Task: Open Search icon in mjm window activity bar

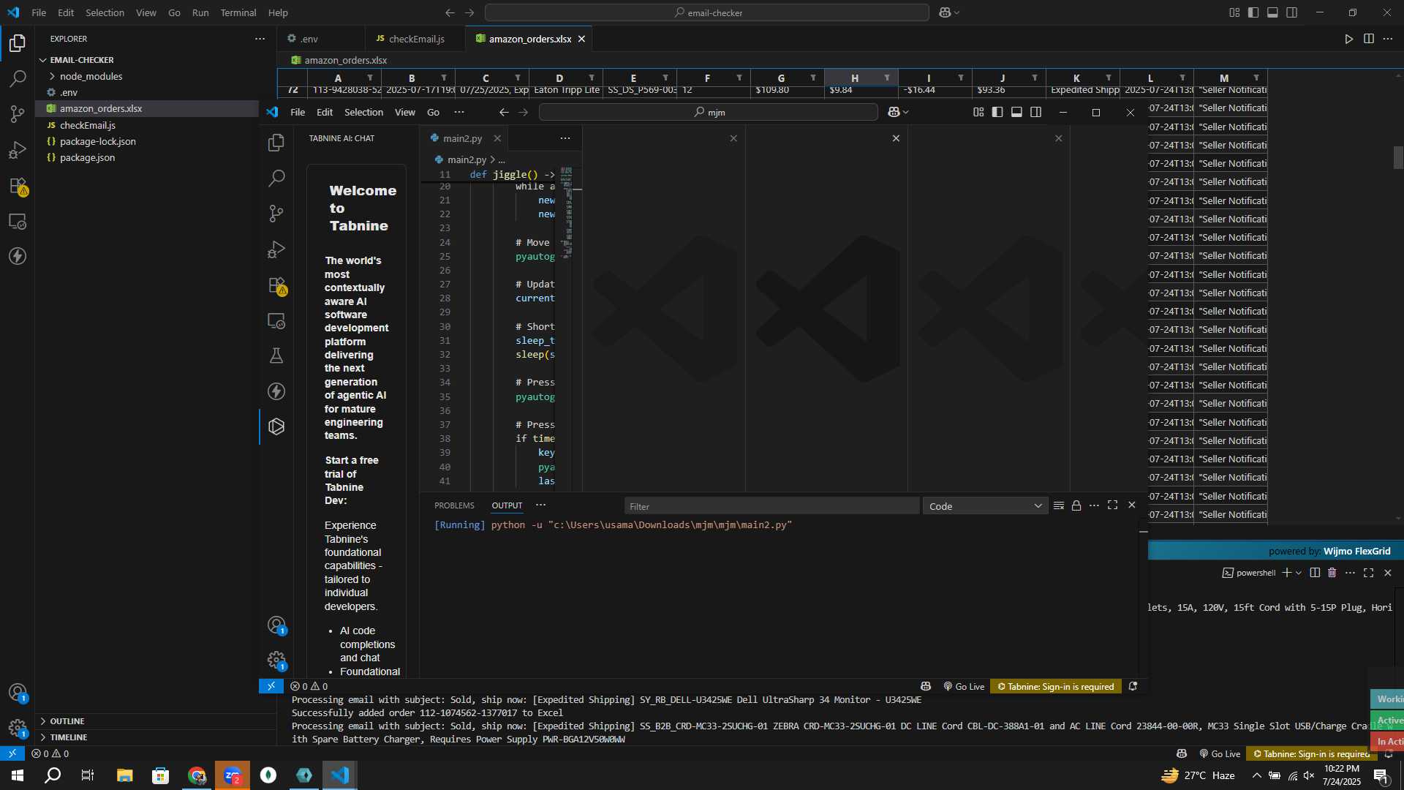Action: click(x=276, y=178)
